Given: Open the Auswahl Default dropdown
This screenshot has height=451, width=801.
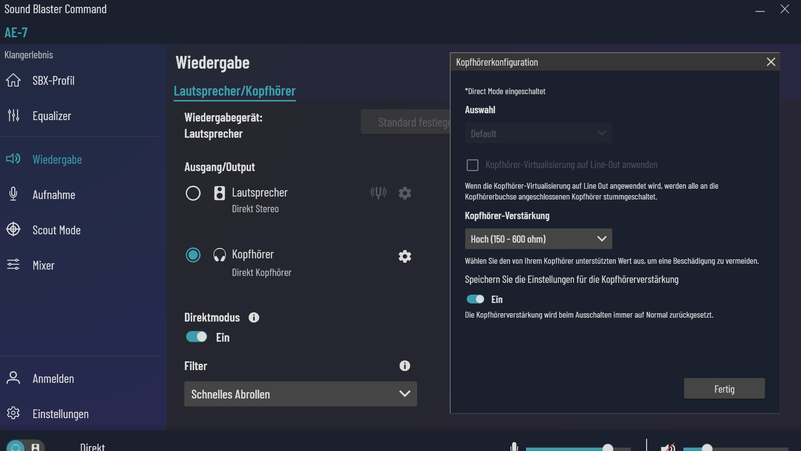Looking at the screenshot, I should coord(538,133).
